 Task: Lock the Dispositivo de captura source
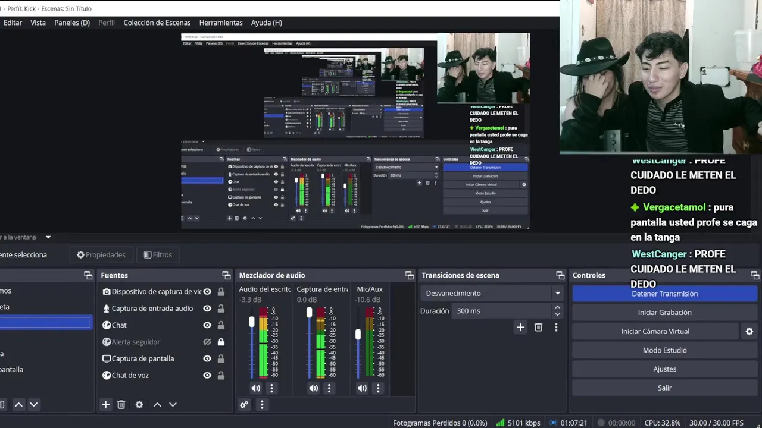point(221,292)
